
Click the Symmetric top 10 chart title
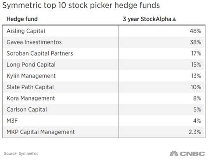[81, 5]
